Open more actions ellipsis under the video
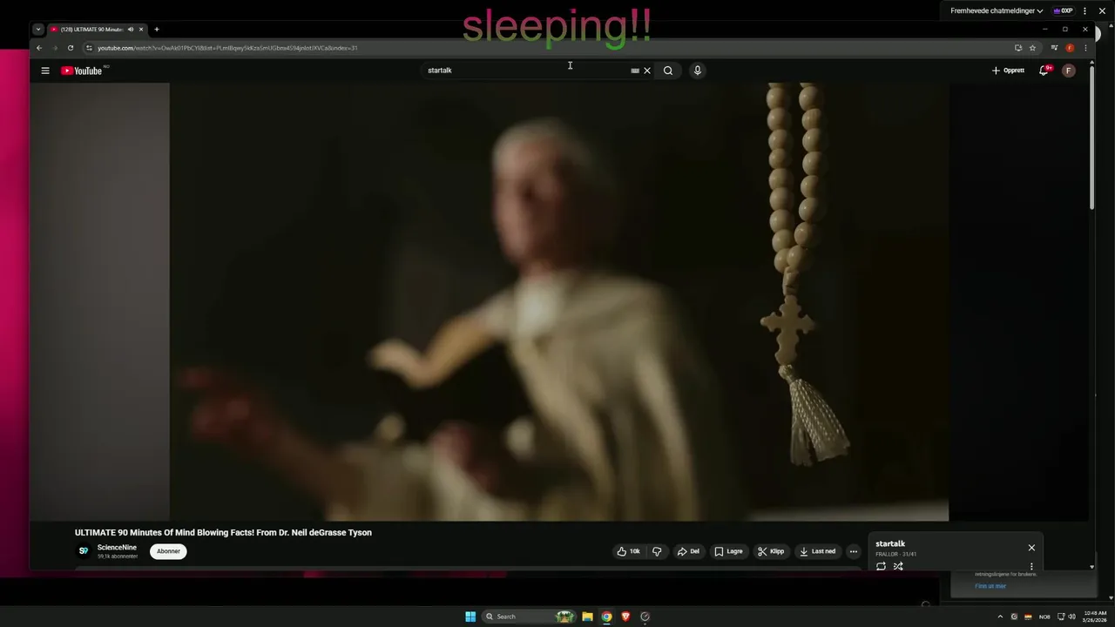 point(854,551)
